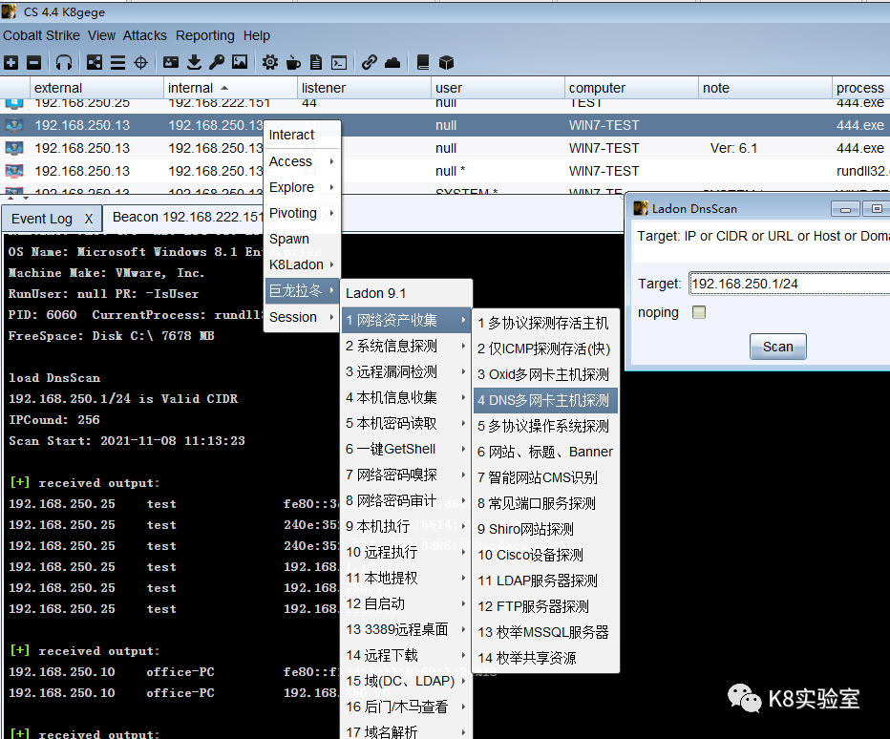
Task: Open 13 3389远程桌面 submenu
Action: 407,629
